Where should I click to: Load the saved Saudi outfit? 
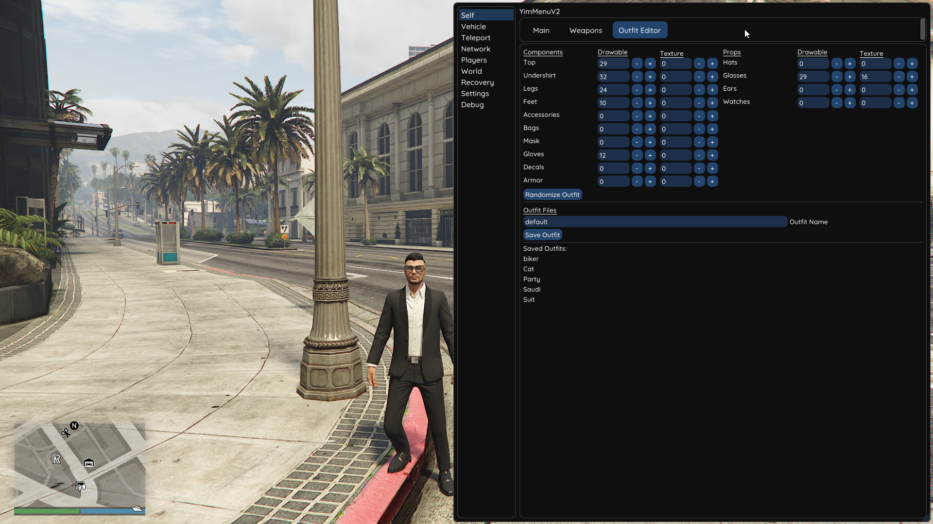pos(532,289)
